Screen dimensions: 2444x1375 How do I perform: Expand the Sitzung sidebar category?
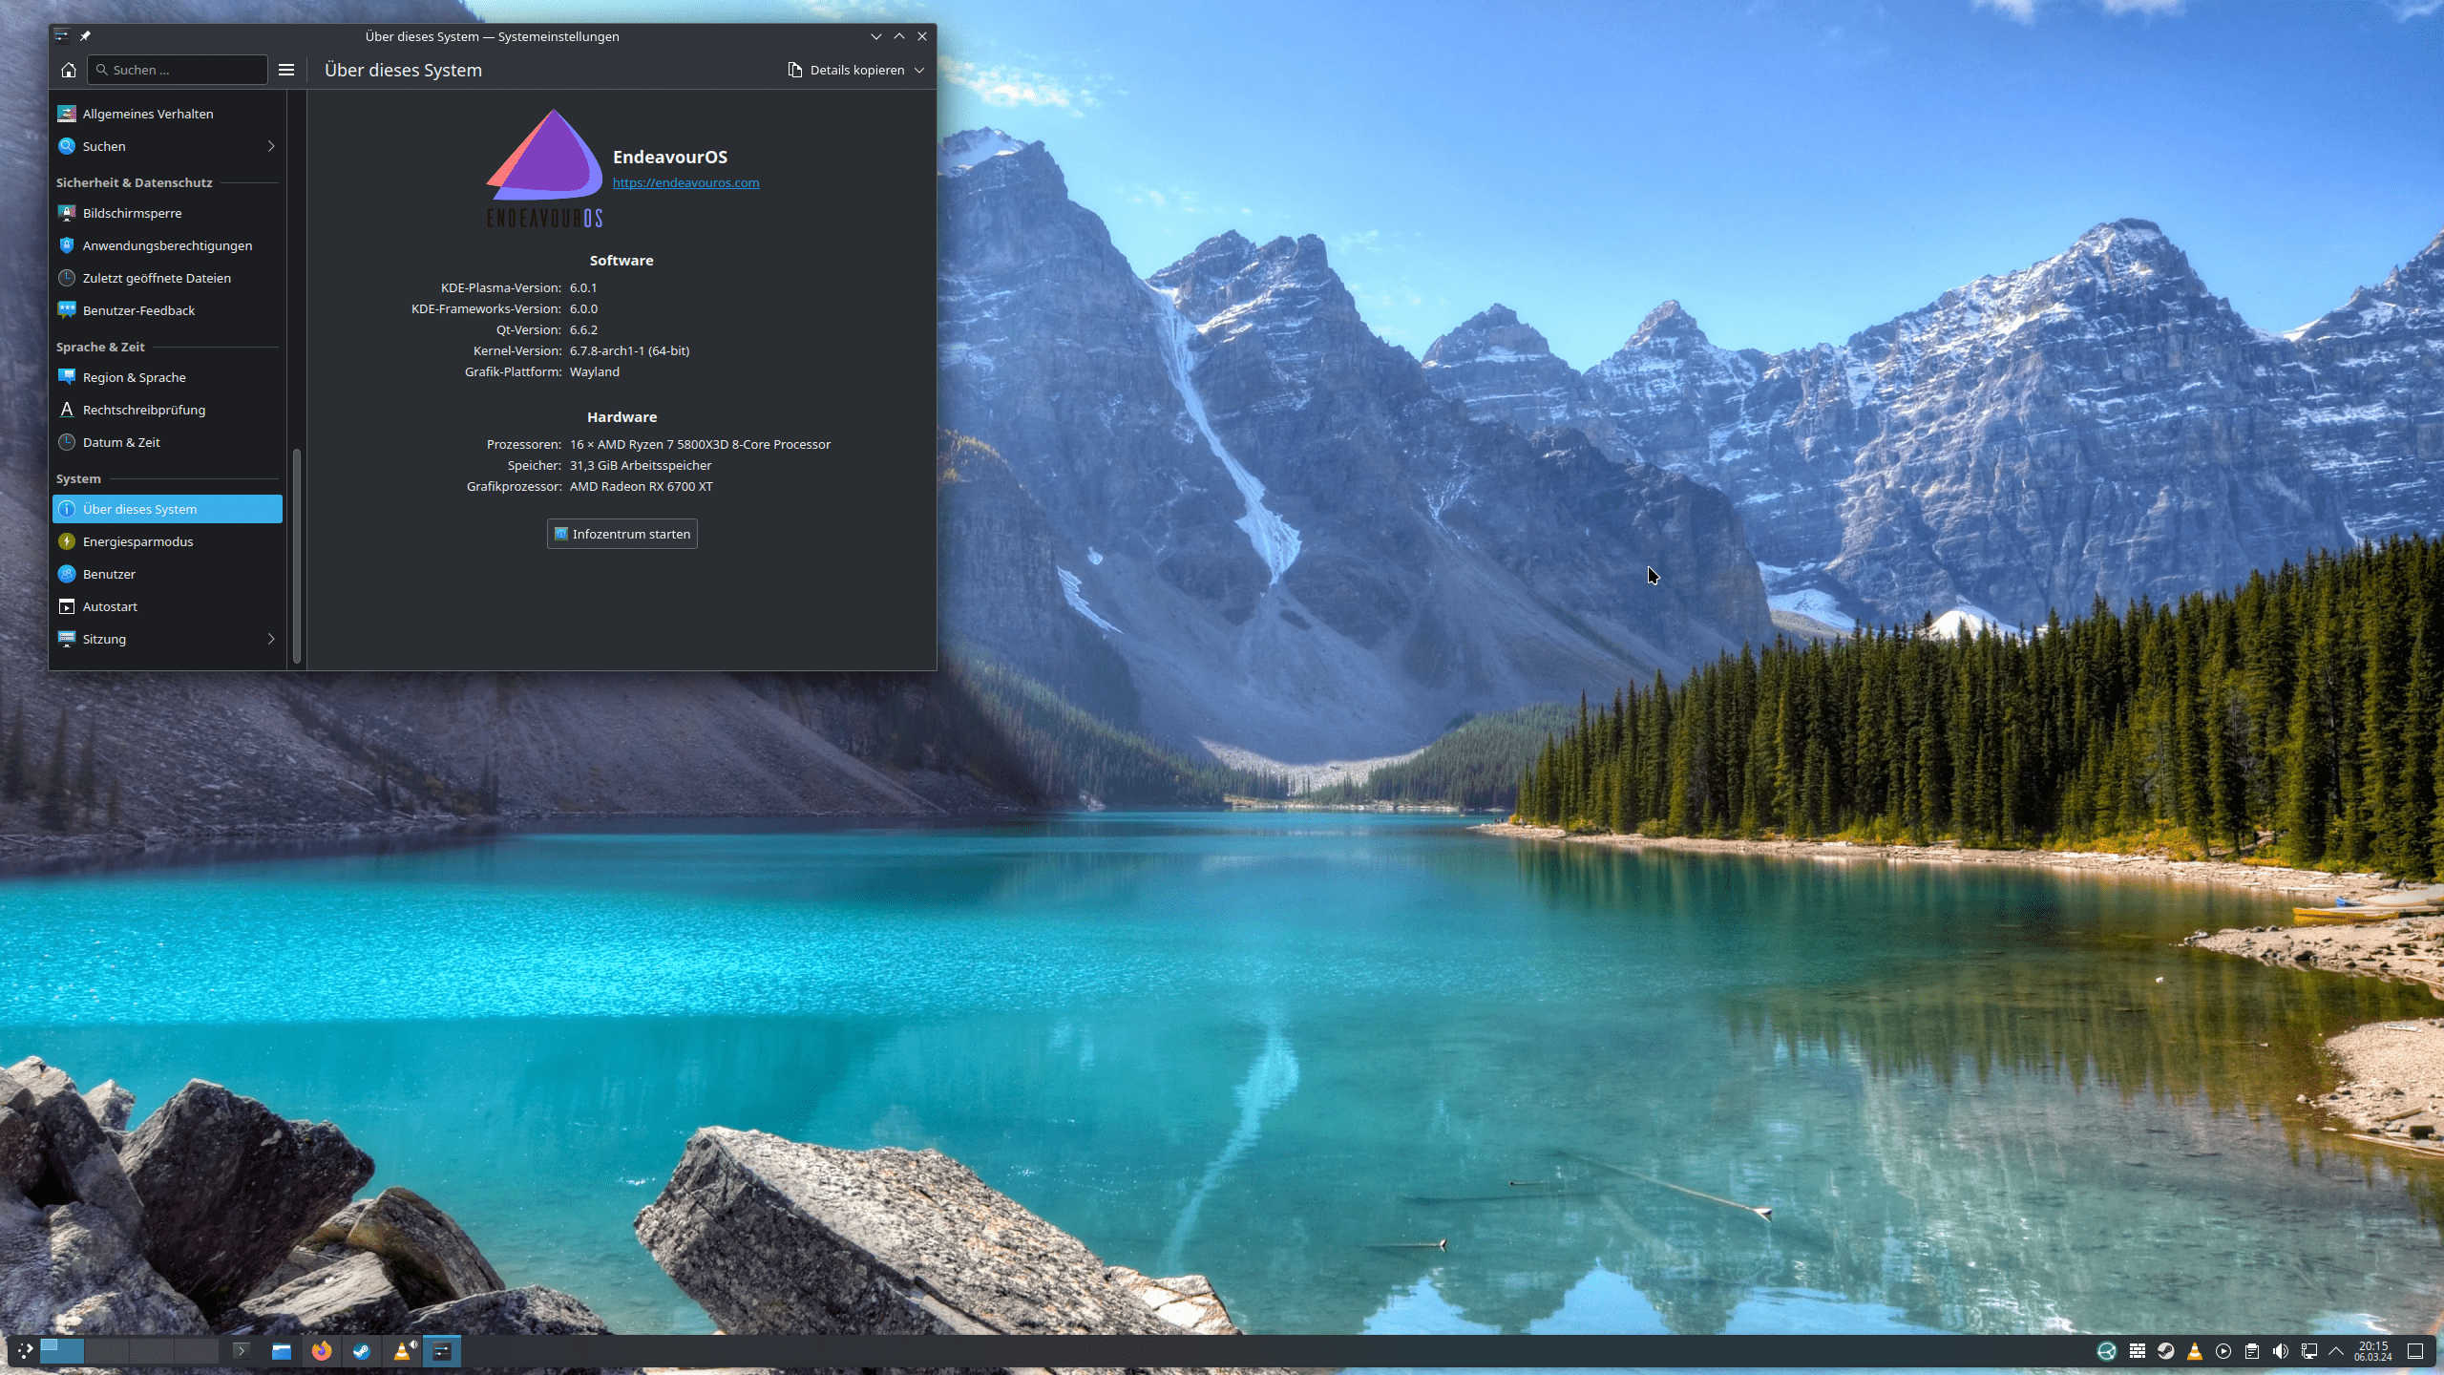click(x=167, y=639)
